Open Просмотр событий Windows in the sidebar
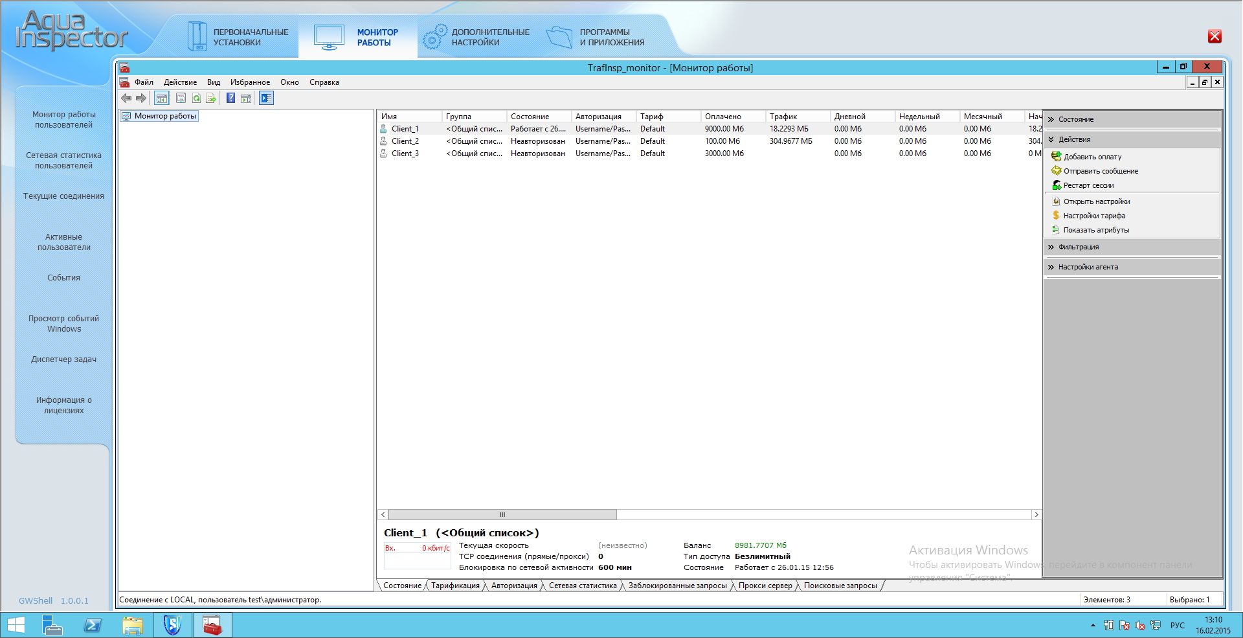The width and height of the screenshot is (1243, 638). [x=63, y=324]
